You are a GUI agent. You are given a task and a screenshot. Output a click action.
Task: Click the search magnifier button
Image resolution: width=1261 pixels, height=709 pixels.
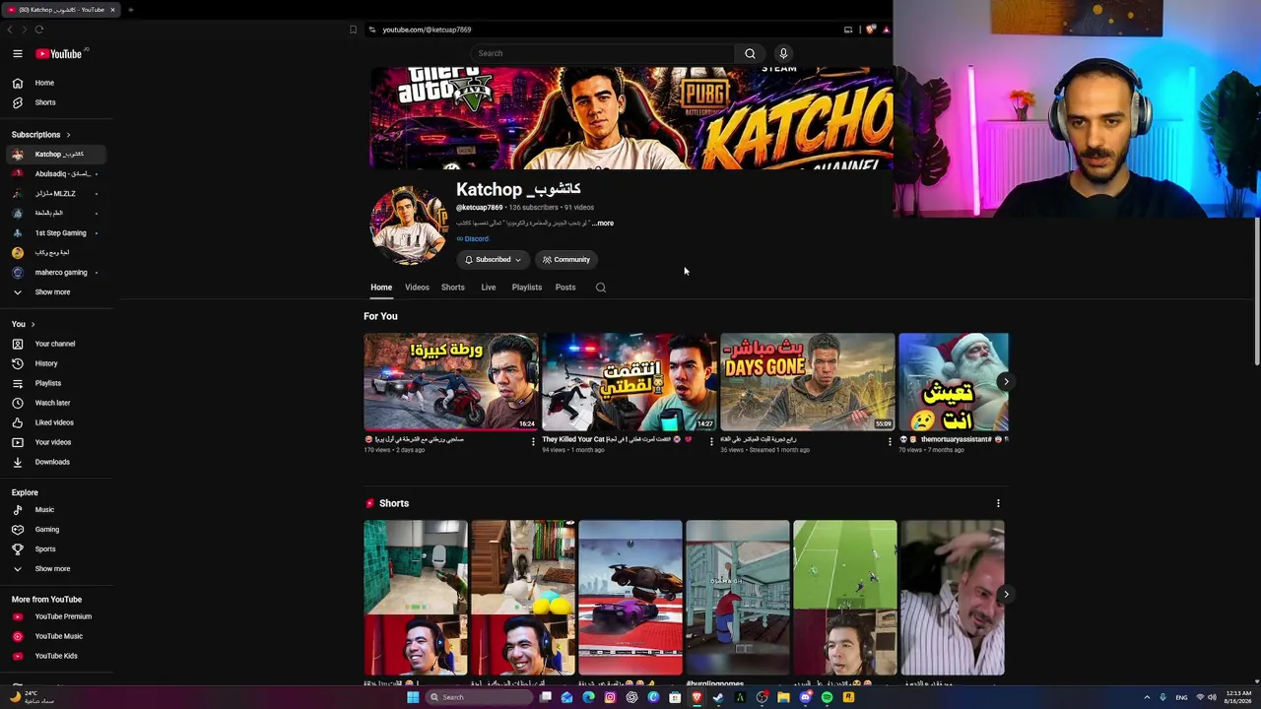pyautogui.click(x=750, y=53)
